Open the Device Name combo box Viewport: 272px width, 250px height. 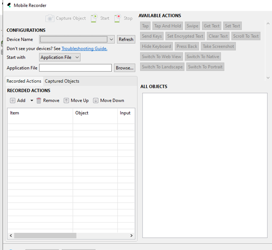coord(77,39)
